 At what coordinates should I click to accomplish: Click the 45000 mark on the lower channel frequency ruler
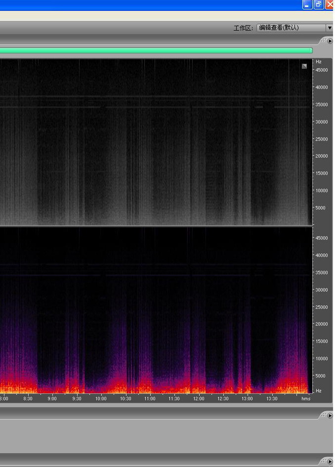(x=322, y=238)
